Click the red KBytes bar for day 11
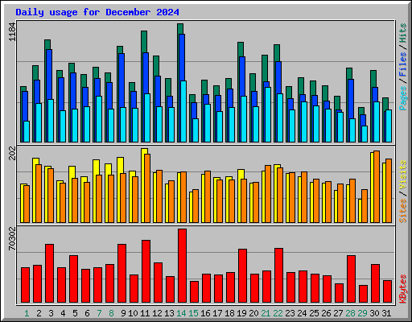The width and height of the screenshot is (412, 322). (146, 271)
